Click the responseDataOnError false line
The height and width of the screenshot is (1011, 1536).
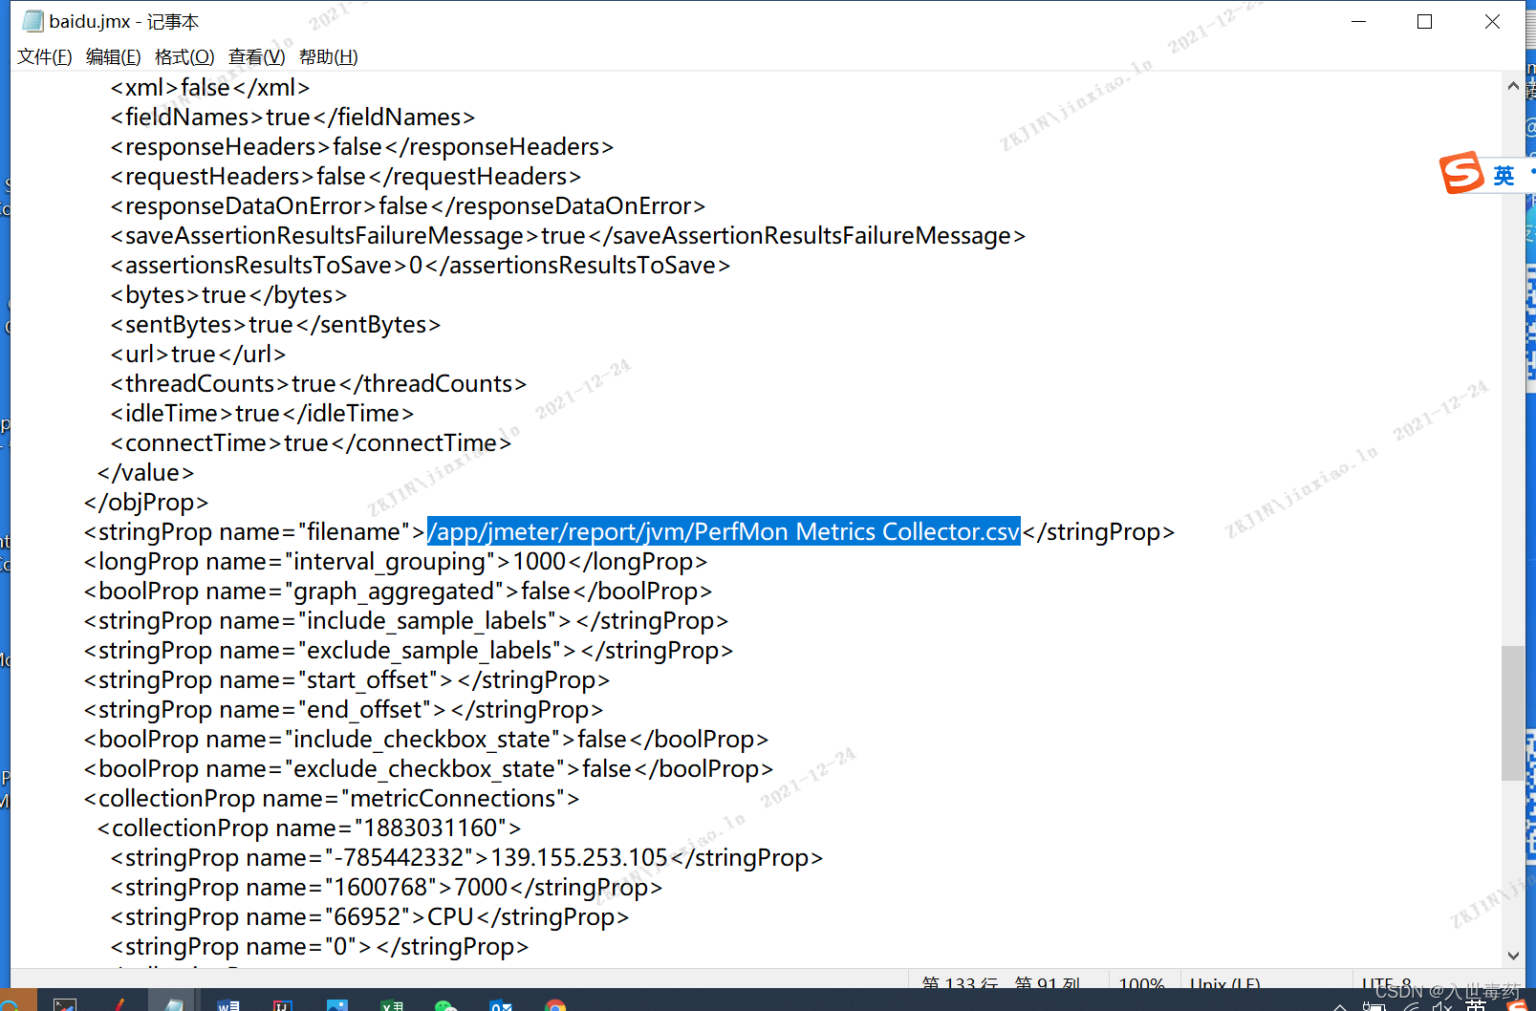pyautogui.click(x=408, y=206)
